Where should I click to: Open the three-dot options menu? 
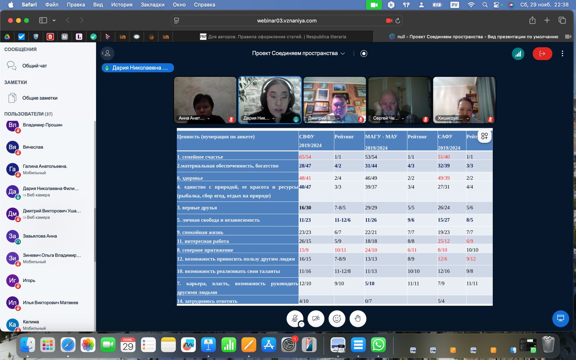coord(562,54)
